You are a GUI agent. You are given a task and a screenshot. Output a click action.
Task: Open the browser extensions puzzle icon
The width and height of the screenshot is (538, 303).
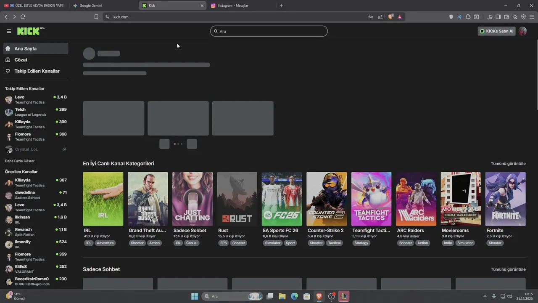468,17
